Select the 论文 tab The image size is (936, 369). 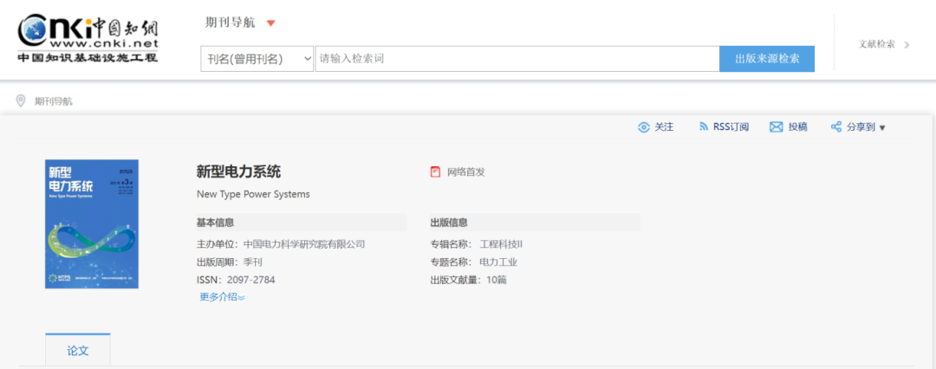pyautogui.click(x=78, y=351)
